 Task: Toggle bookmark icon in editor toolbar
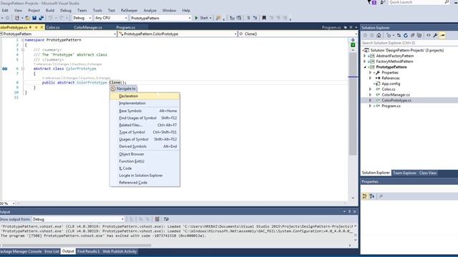[x=264, y=18]
